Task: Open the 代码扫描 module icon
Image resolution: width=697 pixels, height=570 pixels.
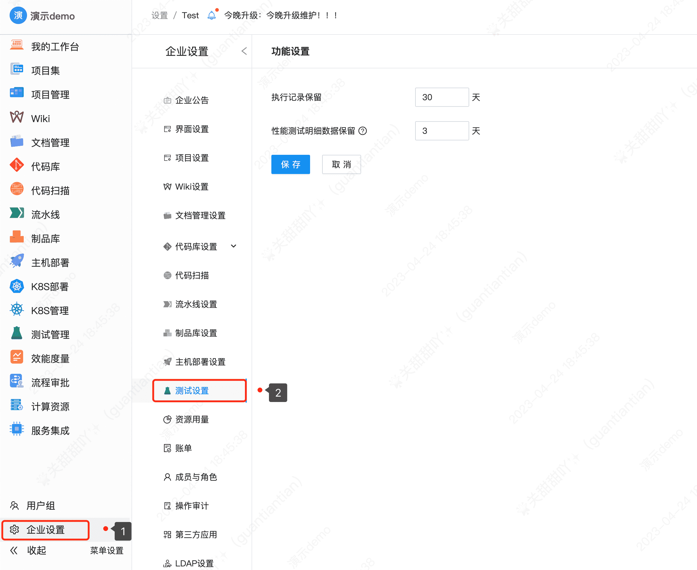Action: point(17,190)
